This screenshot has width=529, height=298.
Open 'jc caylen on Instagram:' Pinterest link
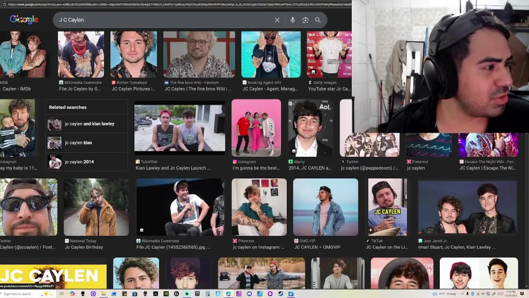point(259,247)
